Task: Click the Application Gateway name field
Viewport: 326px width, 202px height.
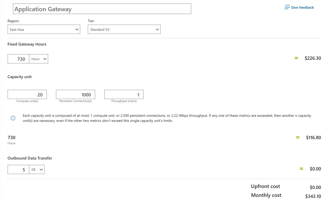Action: click(x=102, y=9)
